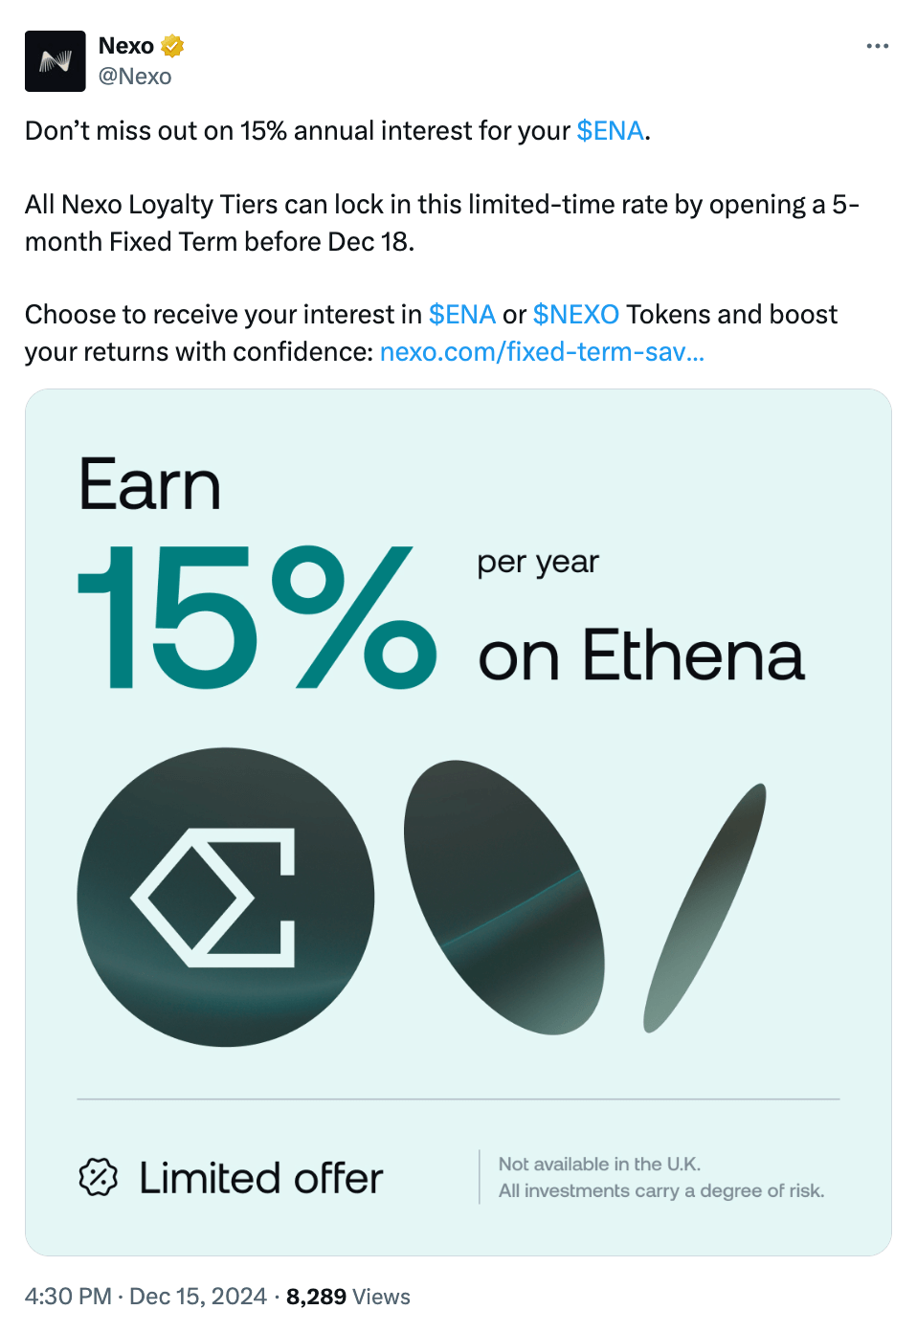This screenshot has height=1332, width=917.
Task: Click the 4:30 PM timestamp
Action: [68, 1297]
